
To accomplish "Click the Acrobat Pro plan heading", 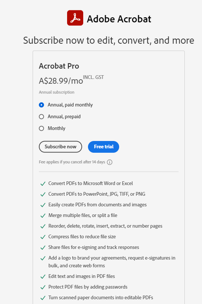I will click(x=59, y=66).
